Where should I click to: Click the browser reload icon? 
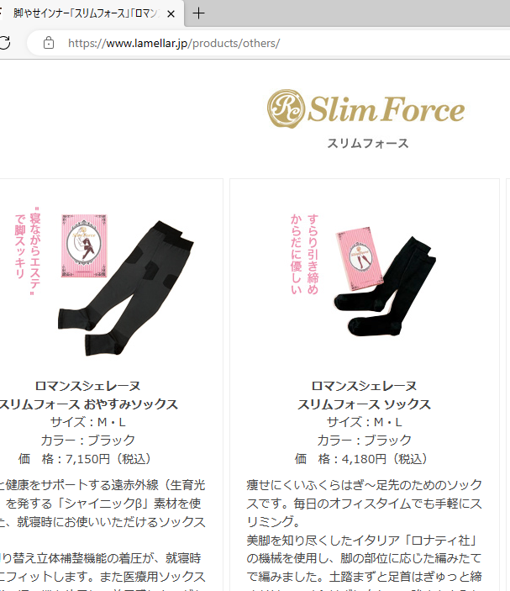pyautogui.click(x=4, y=43)
